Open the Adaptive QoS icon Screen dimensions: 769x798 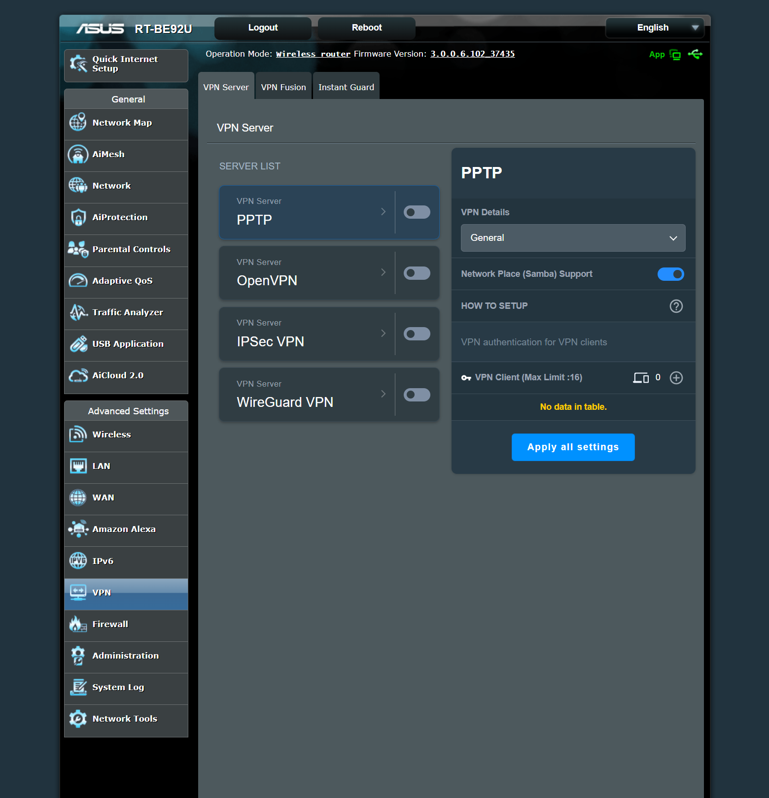(78, 281)
